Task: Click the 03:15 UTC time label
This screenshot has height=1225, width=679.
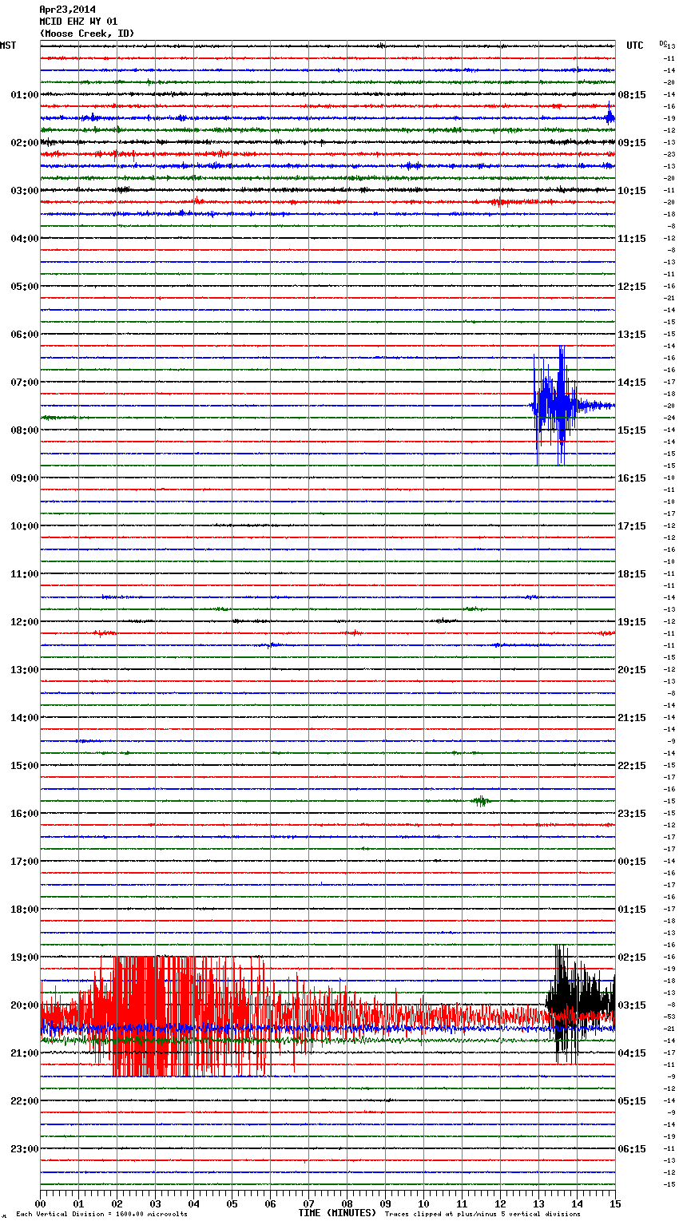Action: tap(632, 1005)
